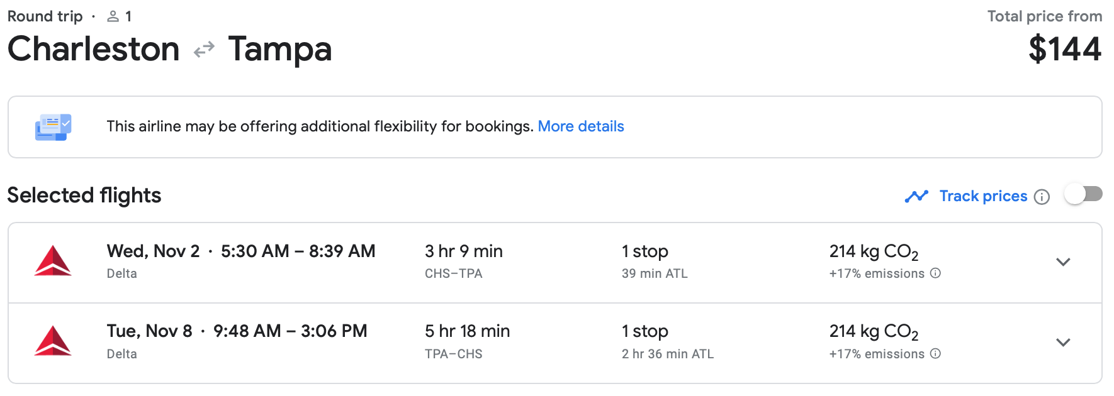Expand the Tue, Nov 8 flight details
The height and width of the screenshot is (396, 1114).
1063,343
